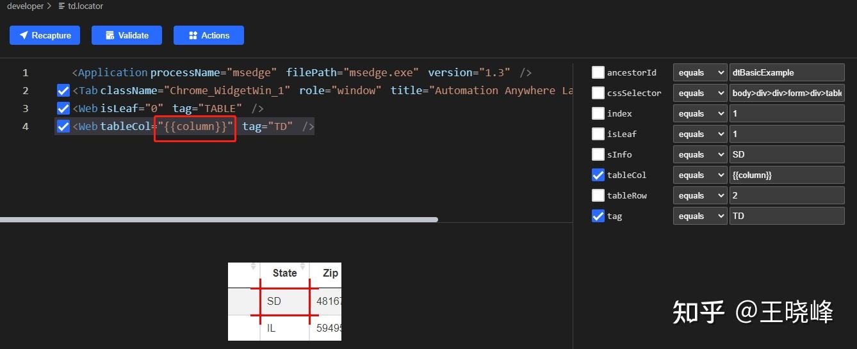Viewport: 857px width, 349px height.
Task: Open the ancestorId equals operator dropdown
Action: tap(699, 72)
